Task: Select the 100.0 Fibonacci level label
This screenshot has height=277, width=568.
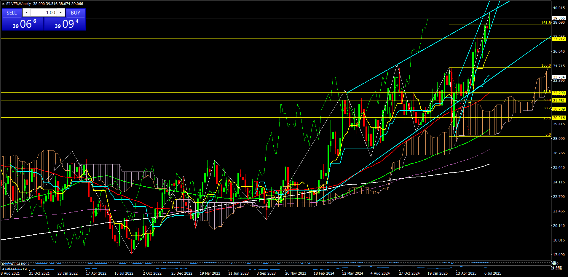Action: pyautogui.click(x=546, y=65)
